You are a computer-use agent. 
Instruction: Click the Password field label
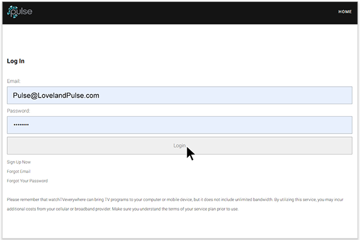point(19,111)
